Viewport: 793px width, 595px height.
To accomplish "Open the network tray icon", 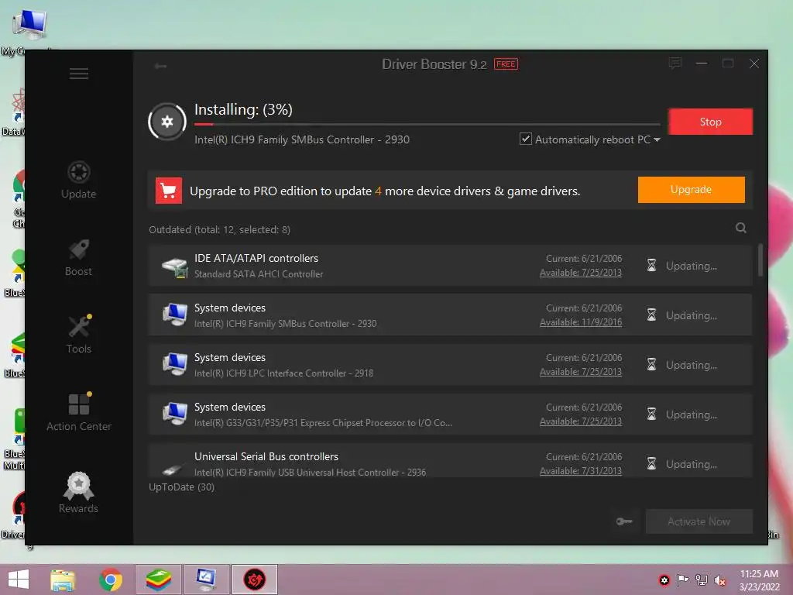I will [702, 580].
